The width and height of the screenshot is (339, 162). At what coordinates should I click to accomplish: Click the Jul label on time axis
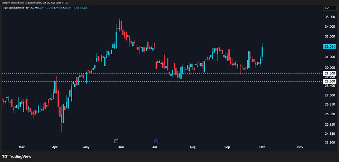[x=154, y=147]
